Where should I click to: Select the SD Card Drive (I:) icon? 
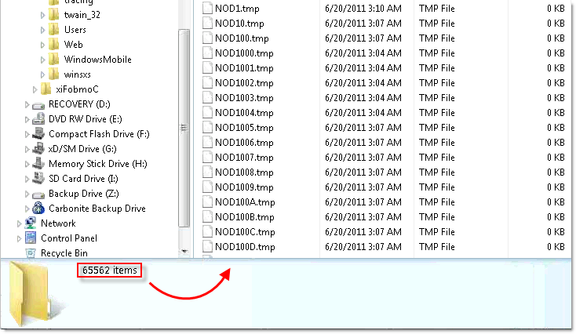point(38,179)
